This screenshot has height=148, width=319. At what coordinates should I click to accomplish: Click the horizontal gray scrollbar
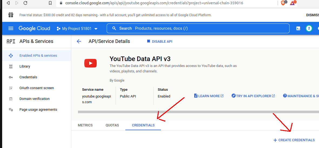198,112
